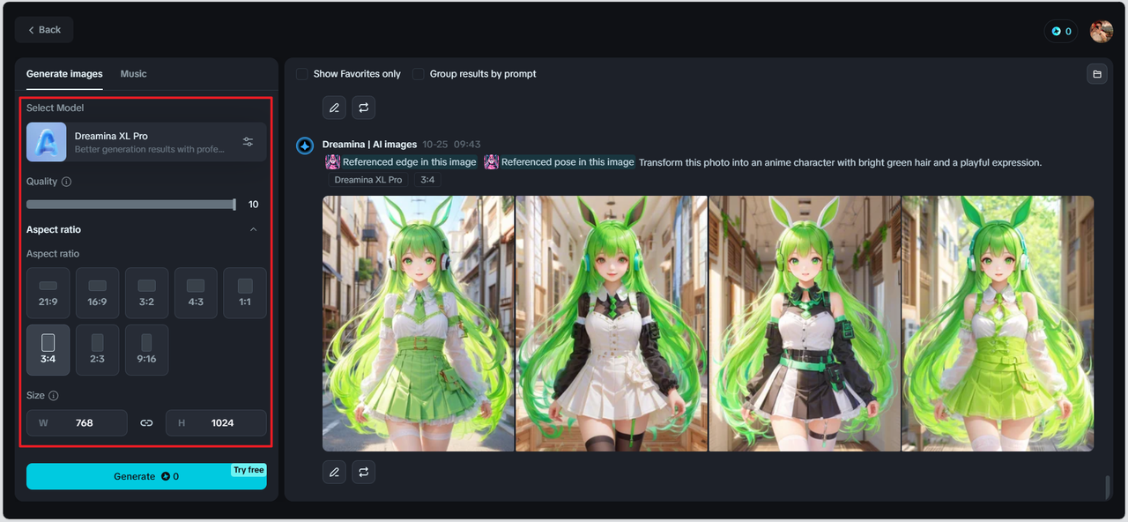Choose the 3:4 aspect ratio
1128x522 pixels.
point(48,350)
